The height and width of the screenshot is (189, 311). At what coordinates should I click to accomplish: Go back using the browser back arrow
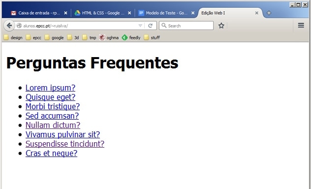pos(9,26)
